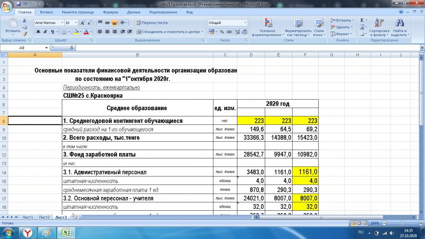Decrease decimal places

pos(244,32)
